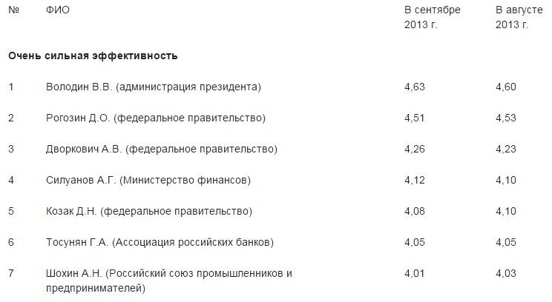The width and height of the screenshot is (552, 302).
Task: Select Тосунян Г.А. (Ассоциация российских банков)
Action: [160, 242]
